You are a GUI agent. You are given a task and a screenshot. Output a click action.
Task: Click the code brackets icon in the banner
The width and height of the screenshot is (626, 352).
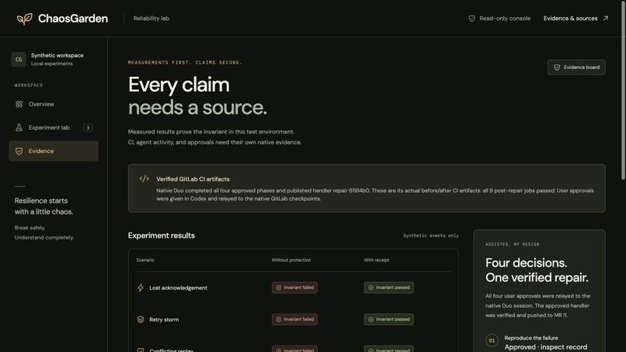point(144,179)
